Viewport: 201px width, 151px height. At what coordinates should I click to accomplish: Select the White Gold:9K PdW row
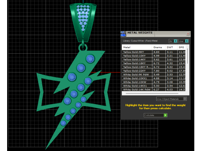154,75
